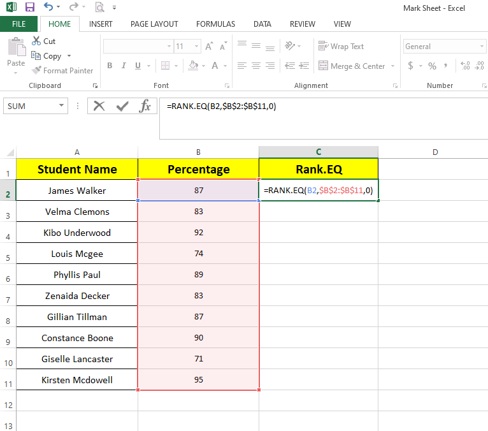
Task: Click Percent Style icon
Action: [432, 66]
